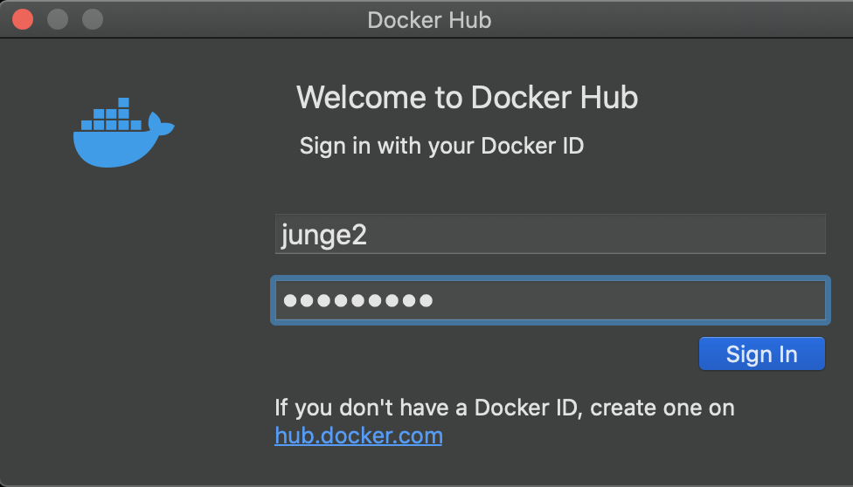Open the hub.docker.com link

358,436
